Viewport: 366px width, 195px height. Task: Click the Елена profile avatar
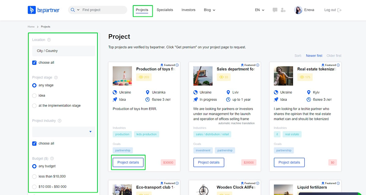pyautogui.click(x=298, y=10)
